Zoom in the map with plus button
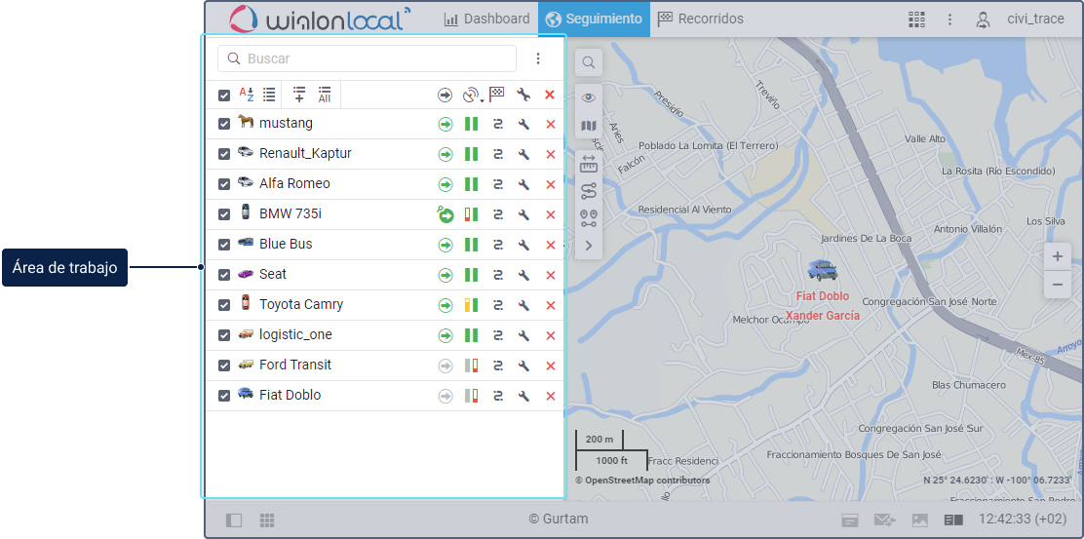Image resolution: width=1084 pixels, height=539 pixels. click(1058, 256)
